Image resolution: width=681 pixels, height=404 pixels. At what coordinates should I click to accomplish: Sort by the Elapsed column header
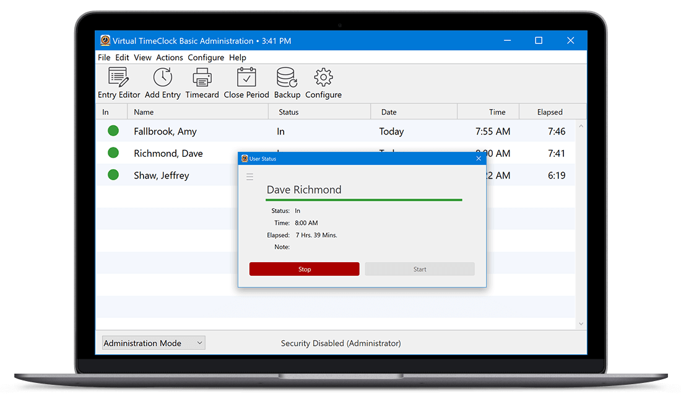click(x=553, y=112)
